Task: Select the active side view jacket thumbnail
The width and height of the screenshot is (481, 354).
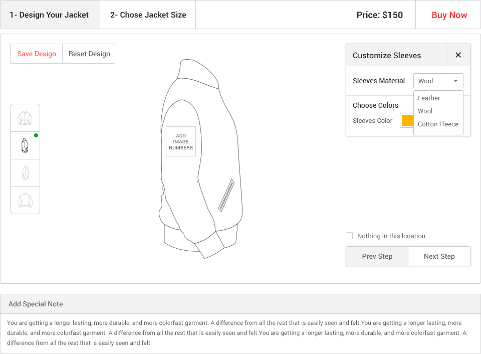Action: pyautogui.click(x=25, y=145)
